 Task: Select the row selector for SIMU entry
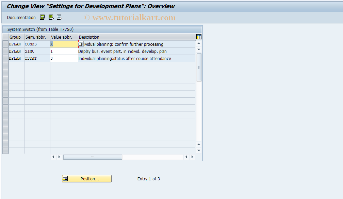click(5, 51)
